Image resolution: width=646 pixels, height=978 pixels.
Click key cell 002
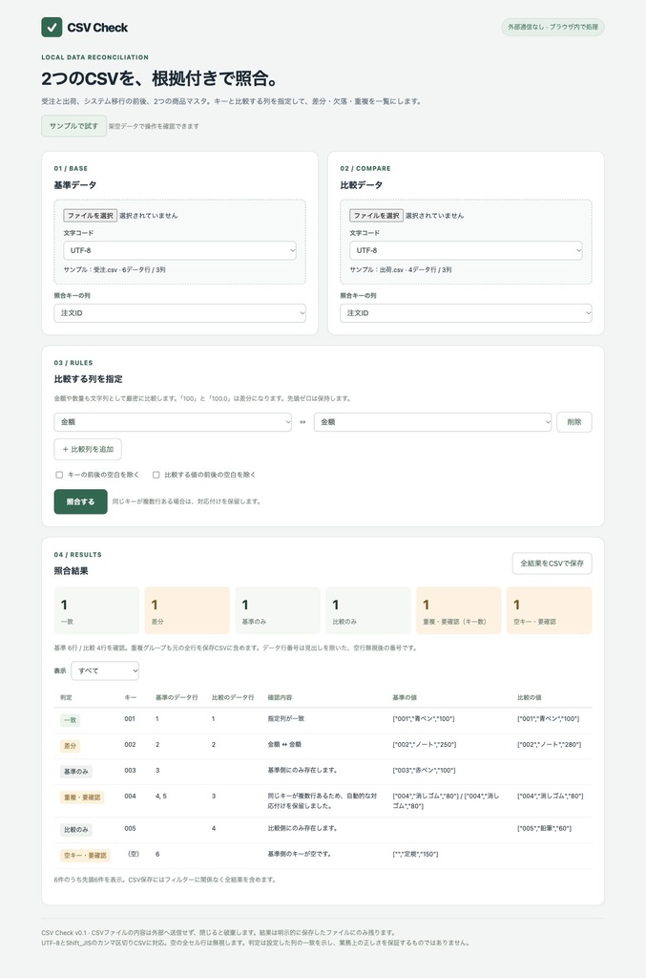(130, 745)
